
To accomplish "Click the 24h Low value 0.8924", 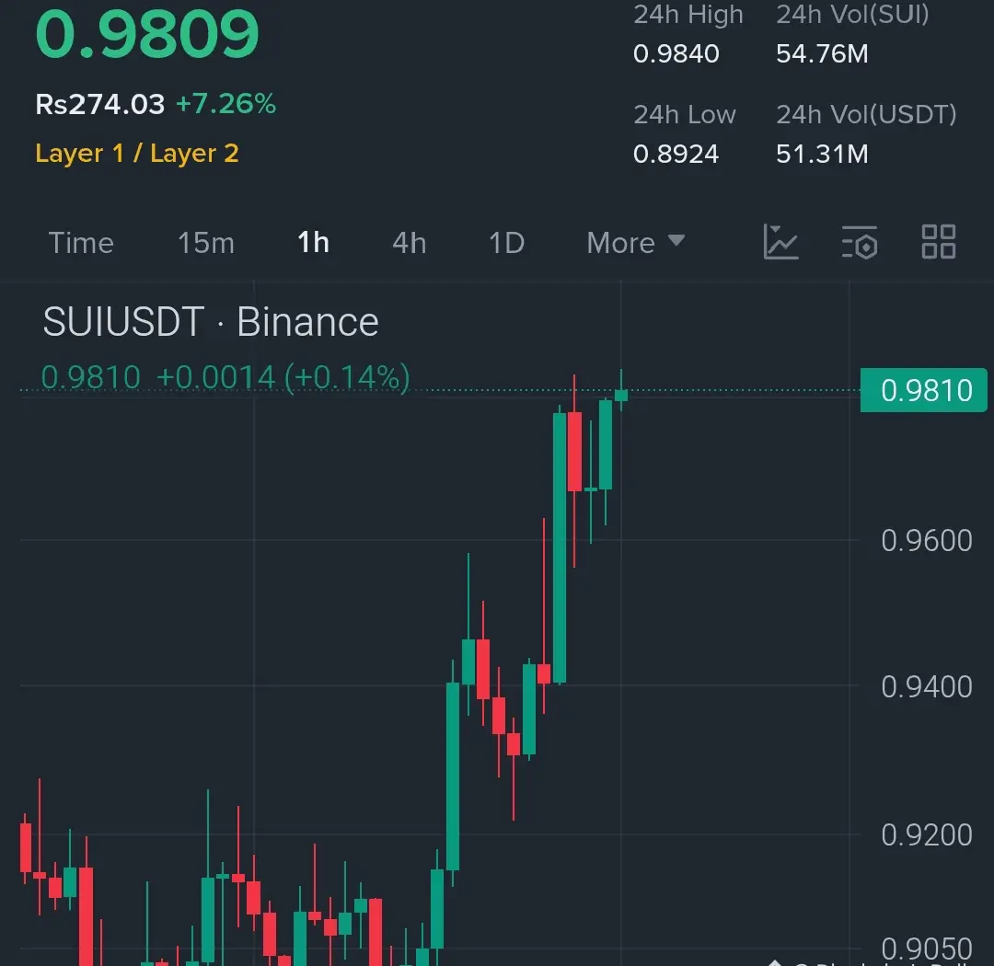I will 676,154.
